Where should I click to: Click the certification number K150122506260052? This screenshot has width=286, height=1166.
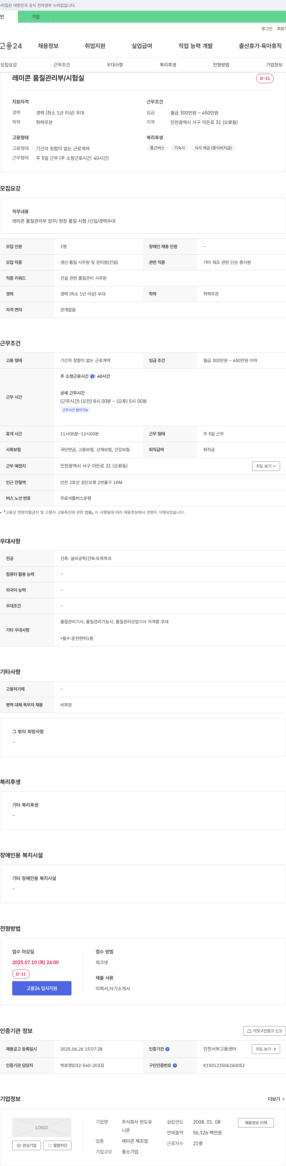223,1066
